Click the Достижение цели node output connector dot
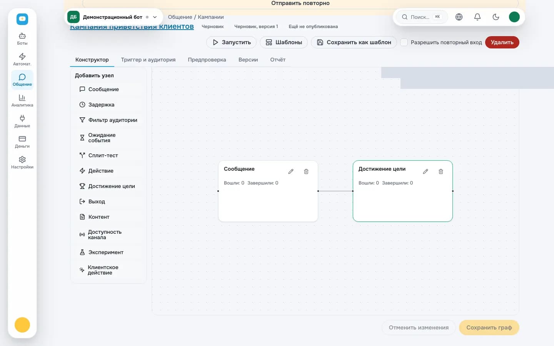This screenshot has height=346, width=554. [x=453, y=191]
